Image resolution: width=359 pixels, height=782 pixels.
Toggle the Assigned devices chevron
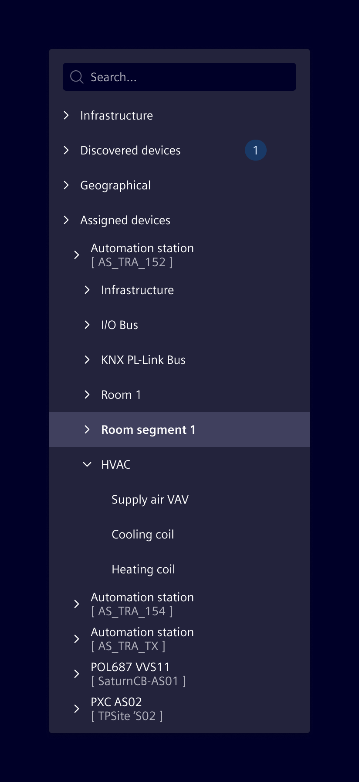66,220
